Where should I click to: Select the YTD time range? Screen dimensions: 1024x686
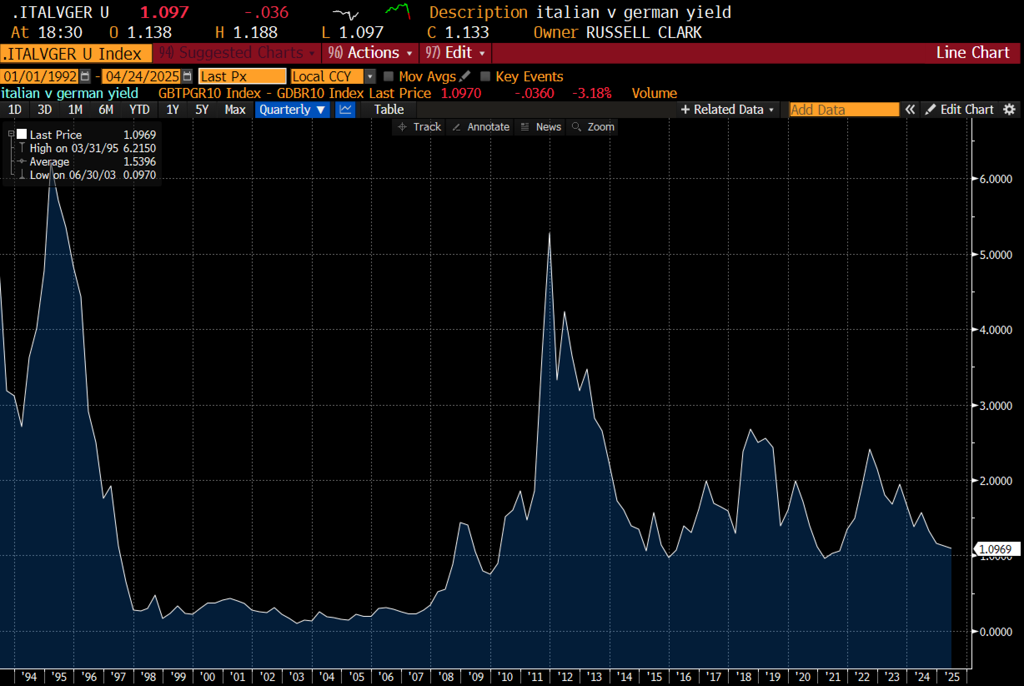(x=140, y=109)
